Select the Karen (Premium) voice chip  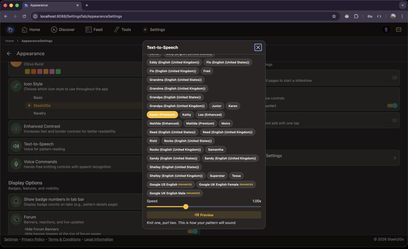click(x=162, y=115)
